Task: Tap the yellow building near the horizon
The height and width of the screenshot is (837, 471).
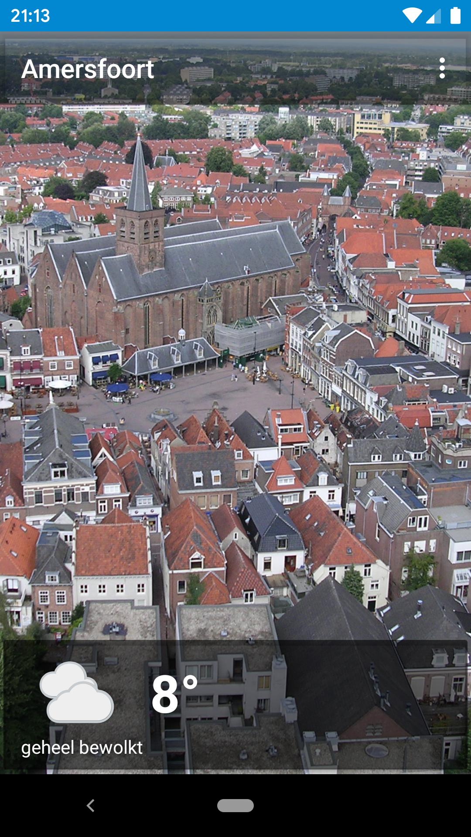Action: (372, 123)
